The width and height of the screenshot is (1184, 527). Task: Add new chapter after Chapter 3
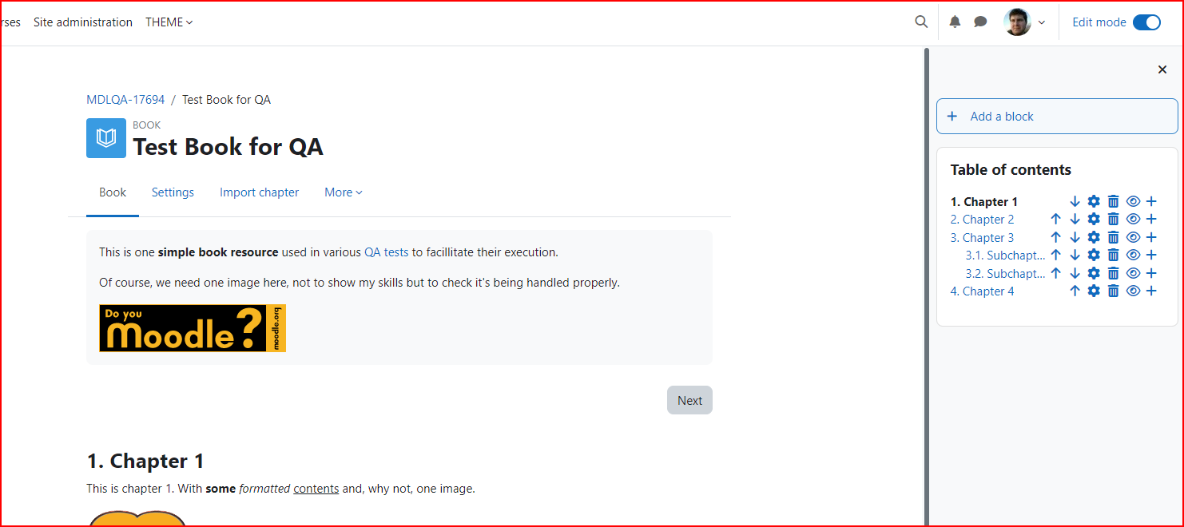coord(1151,238)
